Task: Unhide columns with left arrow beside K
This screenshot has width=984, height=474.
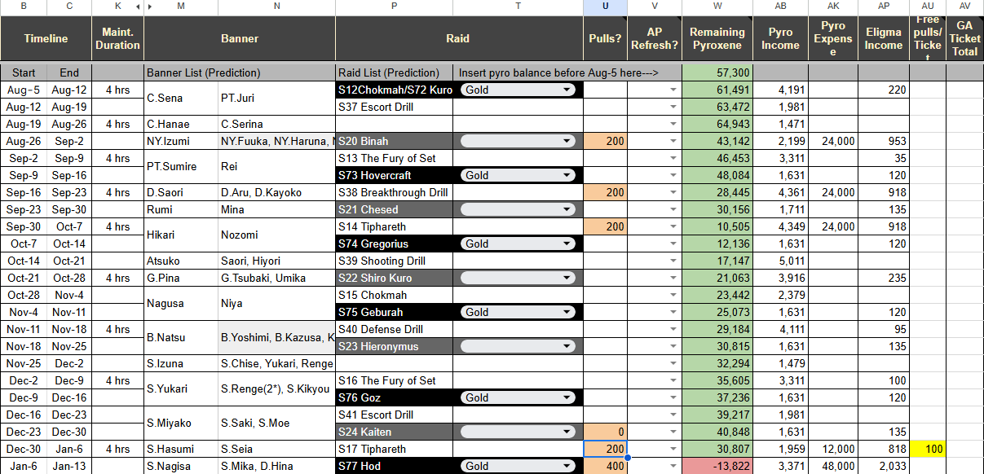Action: point(136,7)
